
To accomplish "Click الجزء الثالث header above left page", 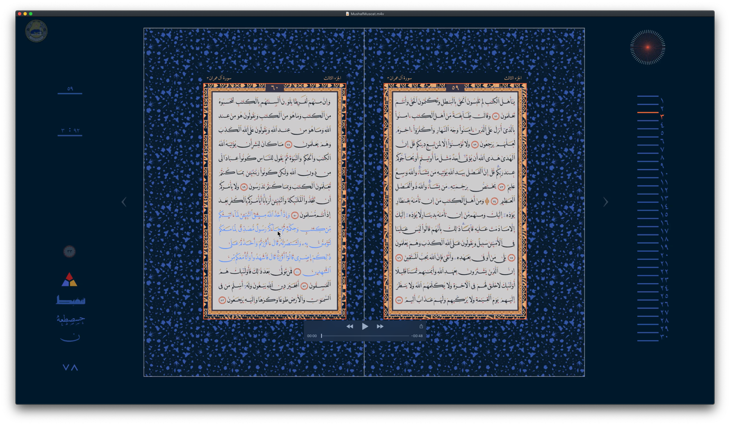I will click(x=332, y=78).
